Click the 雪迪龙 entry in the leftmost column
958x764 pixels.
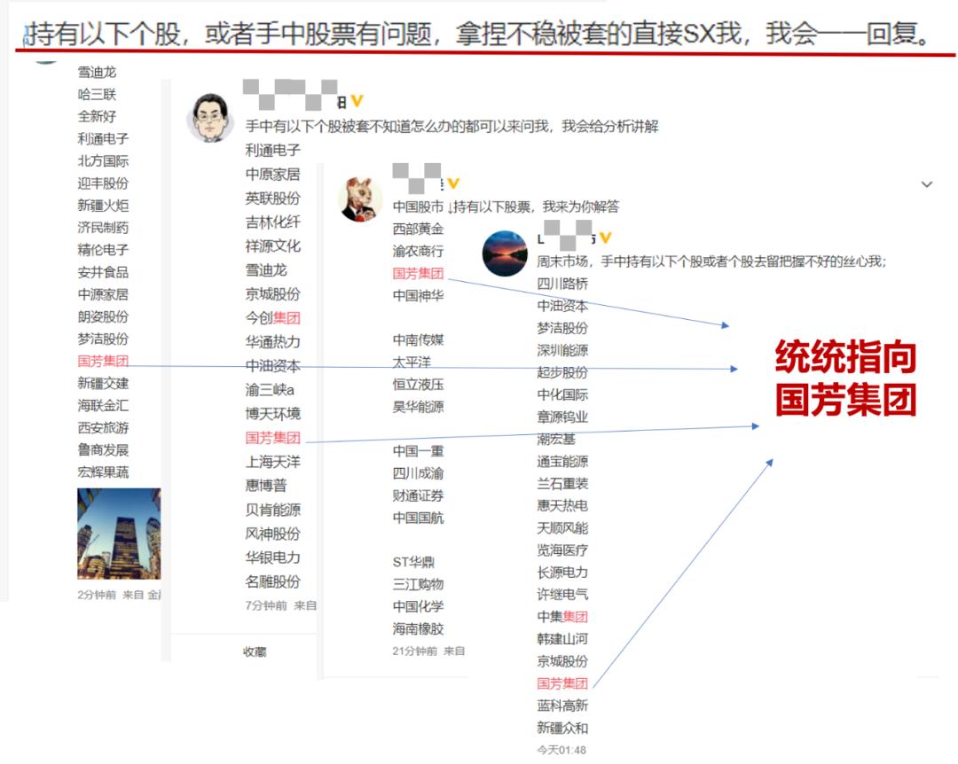point(98,73)
